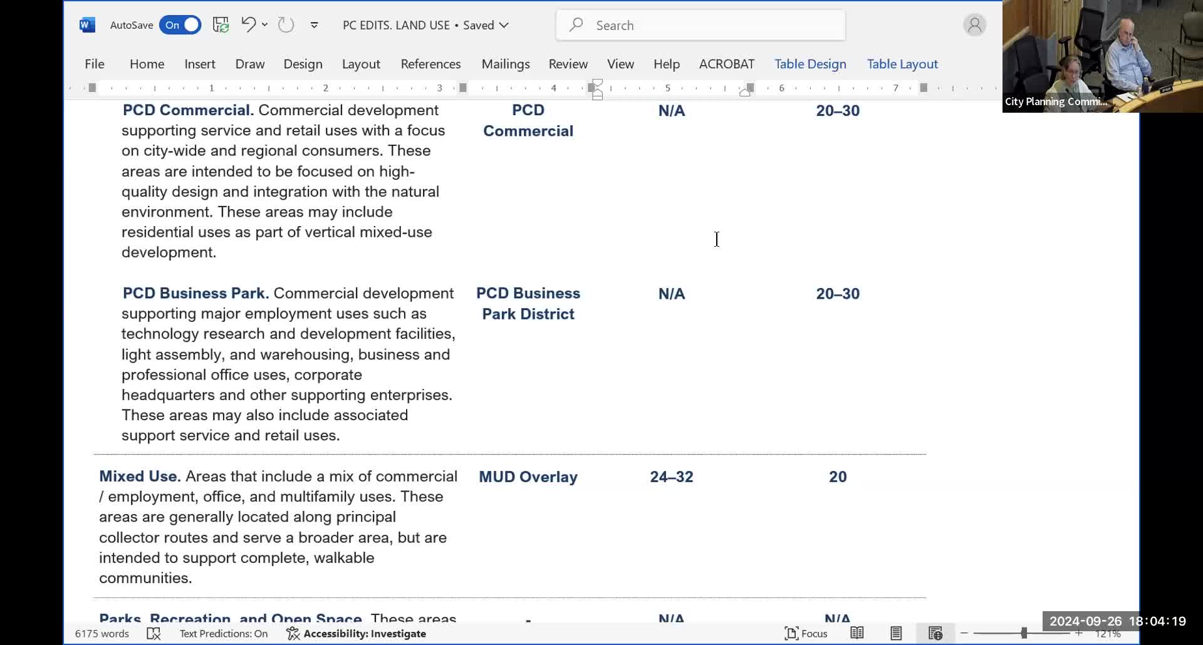Click the 'Mixed Use.' bold heading text
Screen dimensions: 1203x645
pos(140,477)
